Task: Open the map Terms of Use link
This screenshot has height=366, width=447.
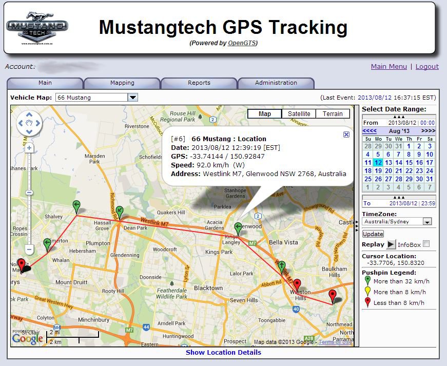Action: pyautogui.click(x=335, y=342)
